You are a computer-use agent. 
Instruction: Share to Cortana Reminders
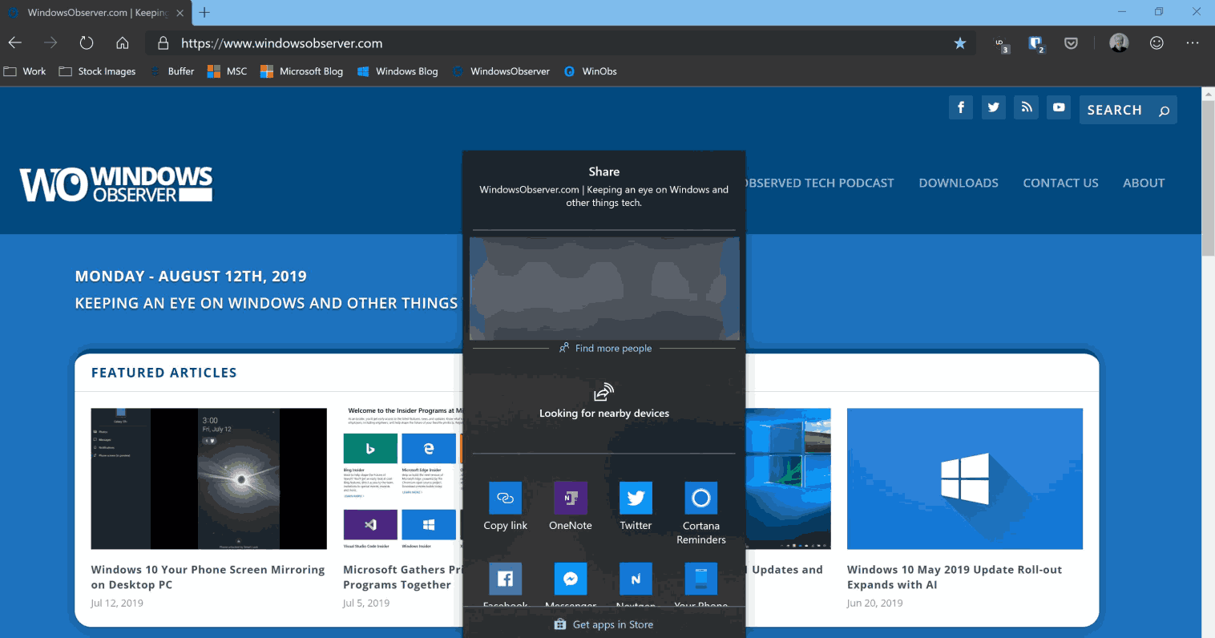[x=701, y=513]
